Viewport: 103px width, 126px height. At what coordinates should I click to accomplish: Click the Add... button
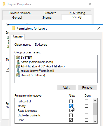click(x=66, y=88)
